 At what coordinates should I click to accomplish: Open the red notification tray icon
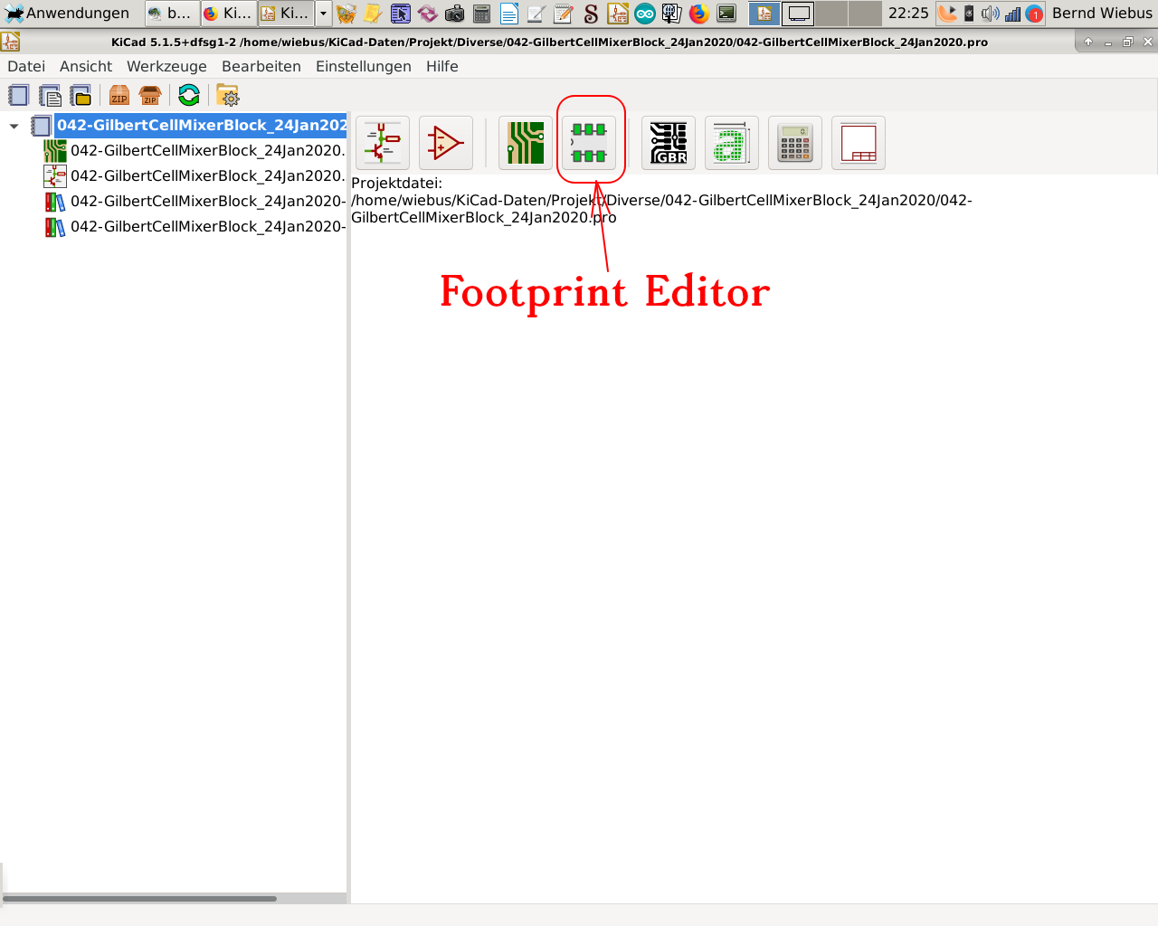[x=1035, y=13]
